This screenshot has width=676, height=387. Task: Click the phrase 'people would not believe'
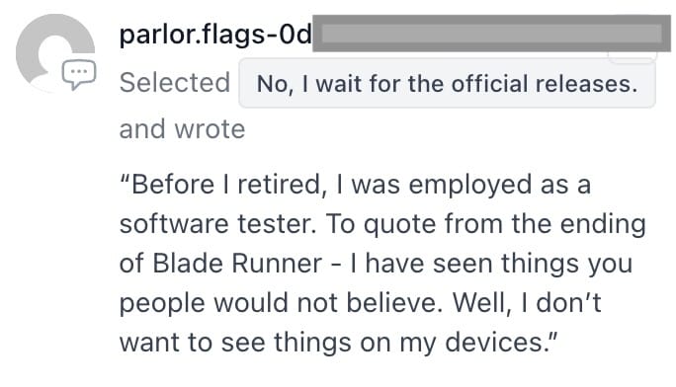coord(281,303)
